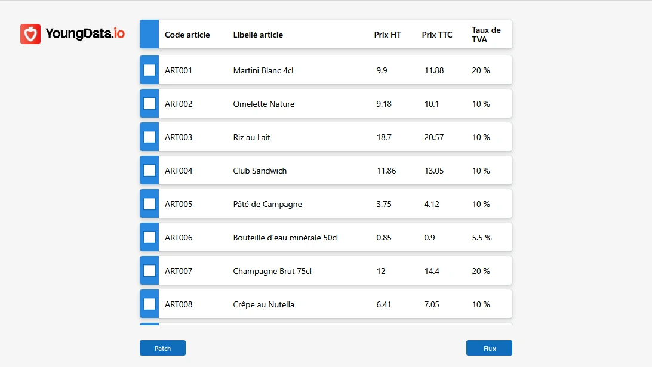Enable the checkbox for ART006 water bottle

pos(149,238)
